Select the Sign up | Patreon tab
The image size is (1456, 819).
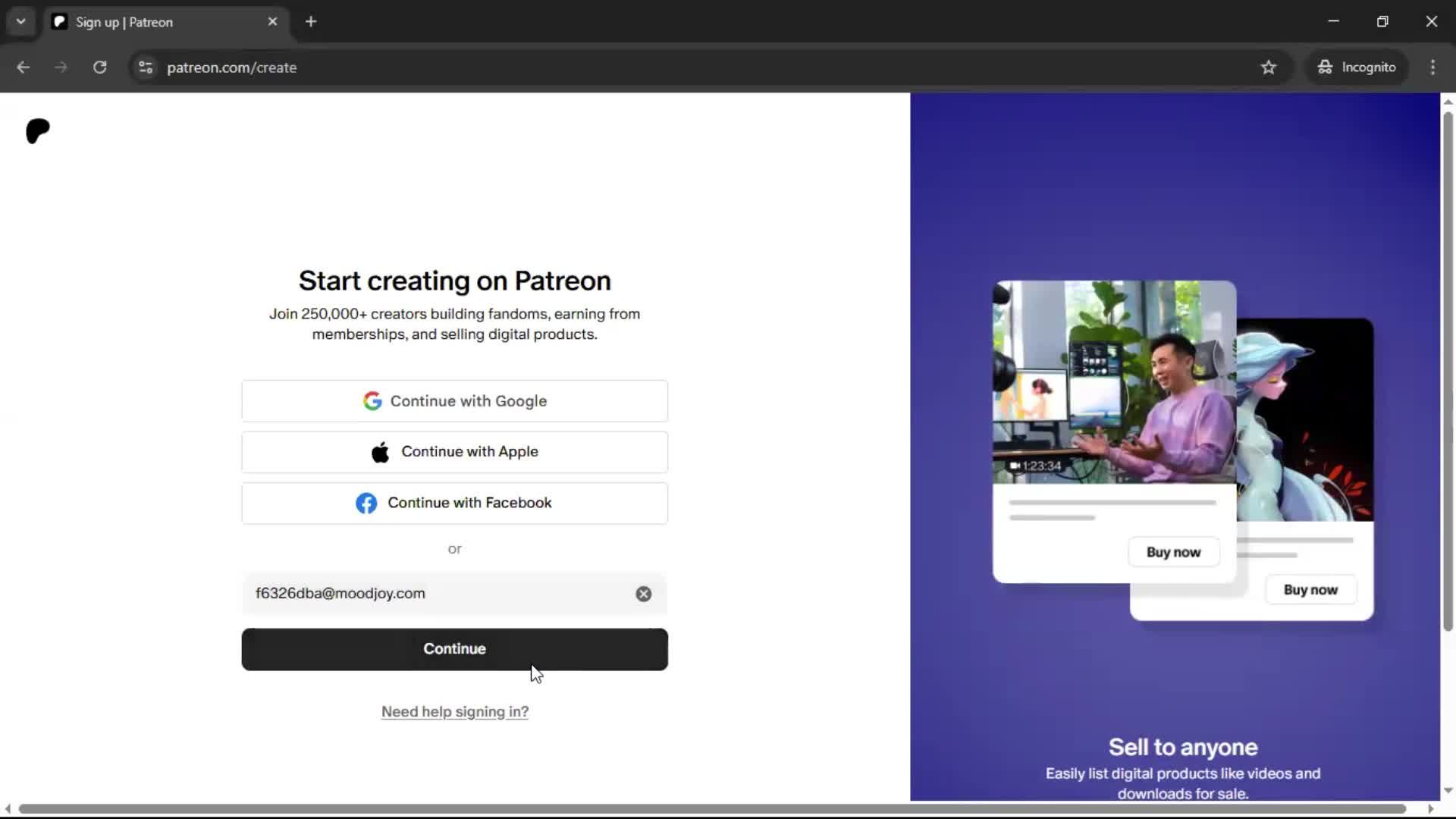165,22
